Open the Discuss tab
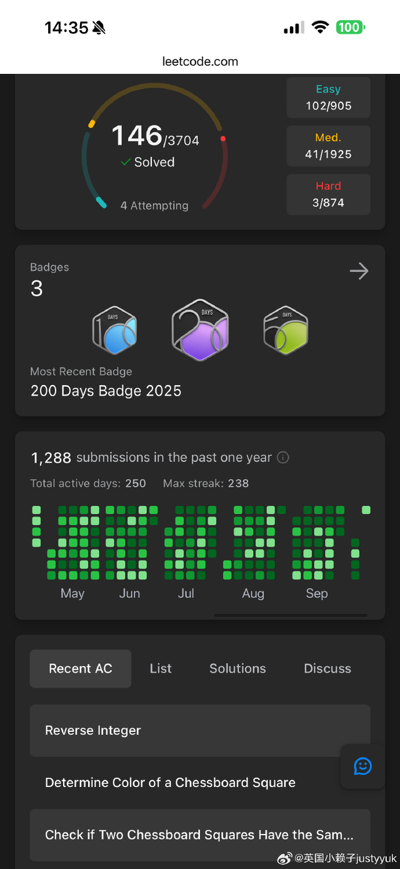 coord(327,669)
